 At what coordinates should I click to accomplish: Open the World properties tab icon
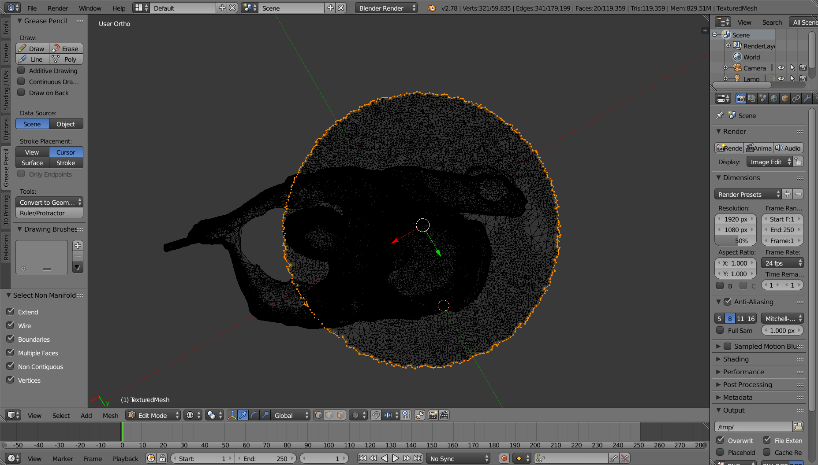pyautogui.click(x=774, y=99)
